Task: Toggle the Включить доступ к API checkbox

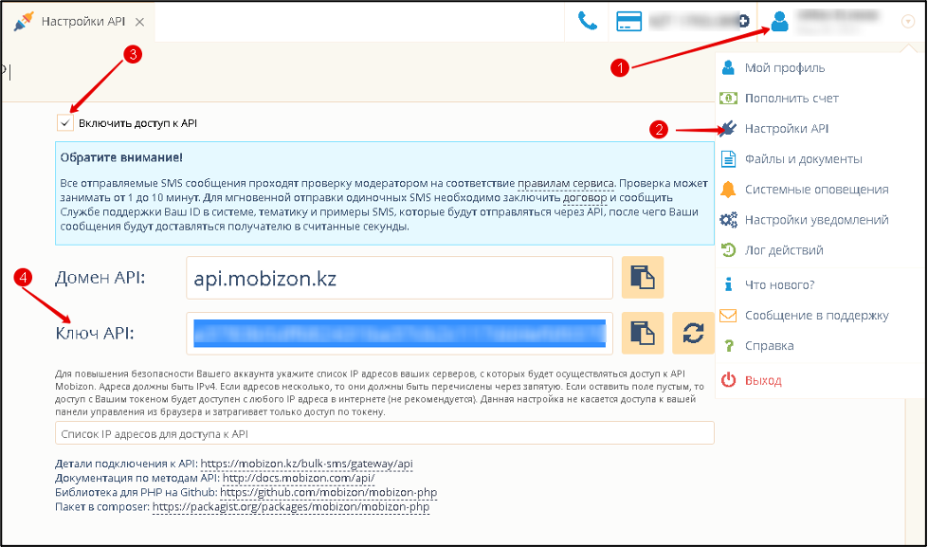Action: tap(65, 123)
